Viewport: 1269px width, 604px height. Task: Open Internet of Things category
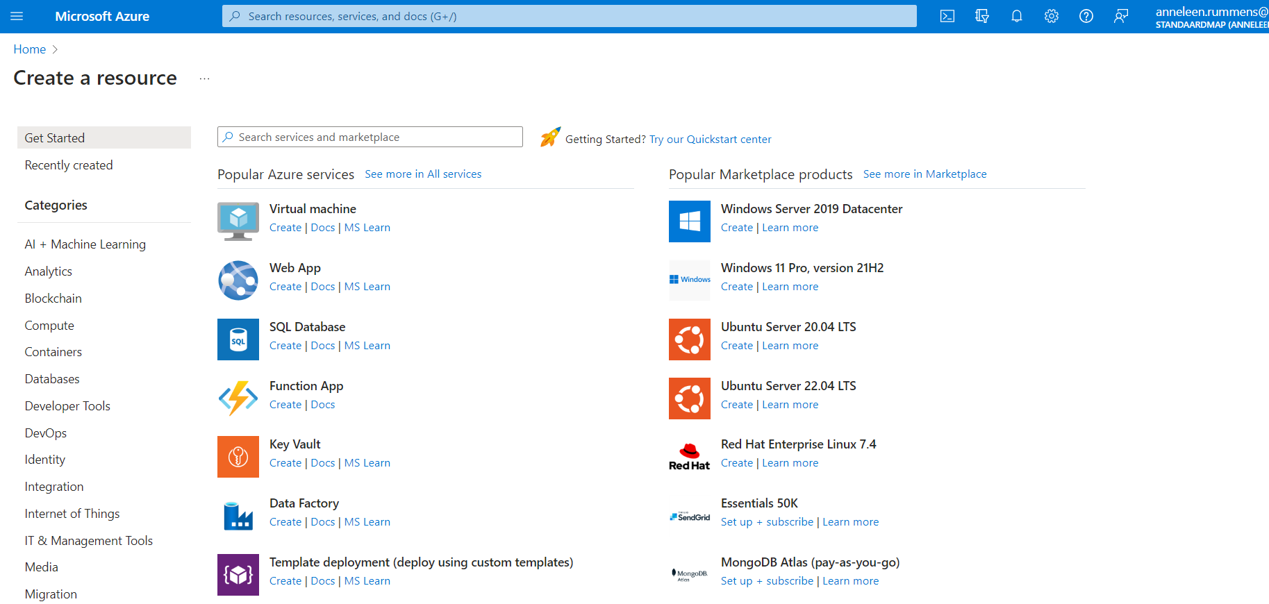pyautogui.click(x=72, y=514)
